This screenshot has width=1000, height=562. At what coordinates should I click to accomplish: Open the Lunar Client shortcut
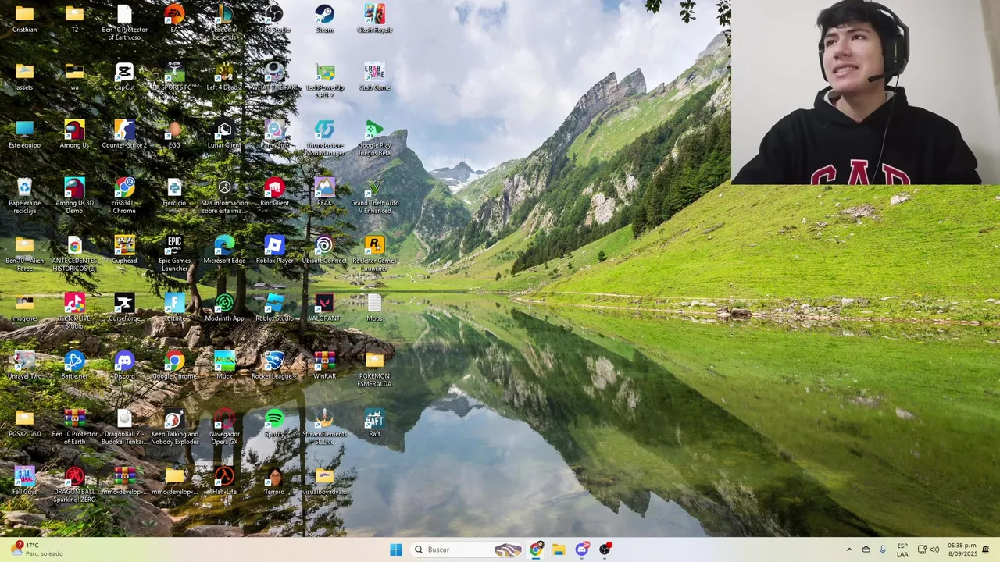(224, 134)
